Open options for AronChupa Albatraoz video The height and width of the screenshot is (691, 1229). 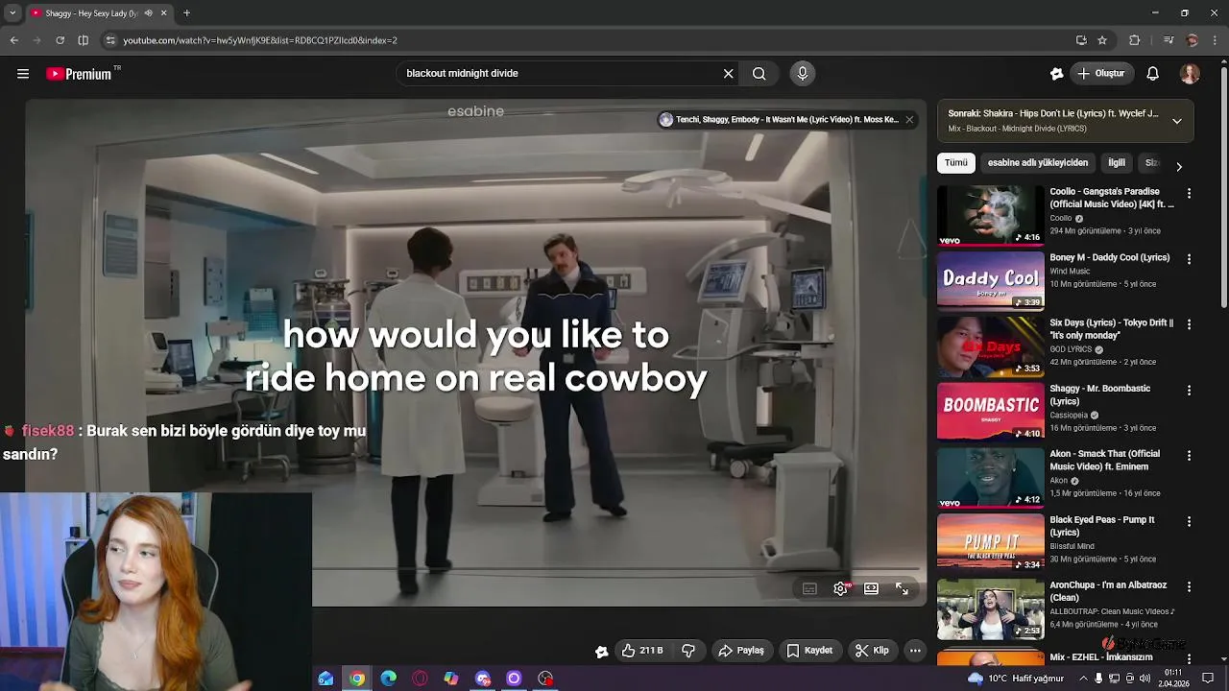click(1189, 586)
